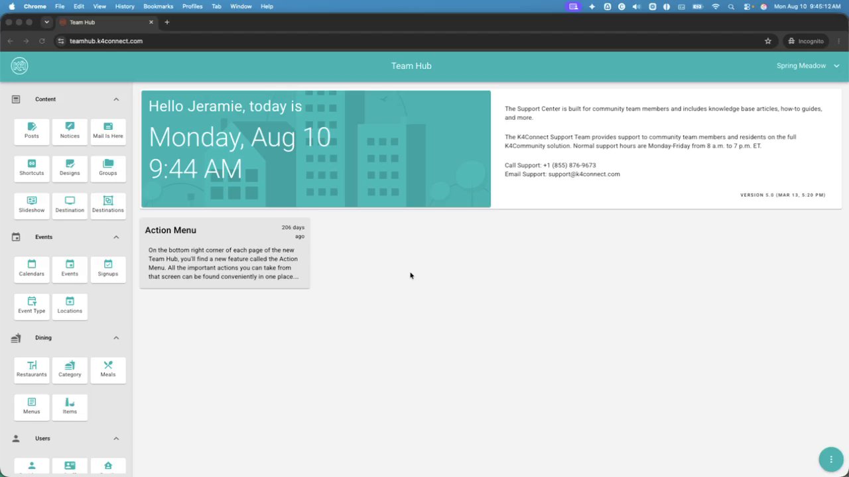
Task: Click the support@k4connect.com email line
Action: coord(562,174)
